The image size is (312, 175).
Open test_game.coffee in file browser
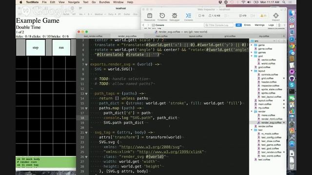point(271,145)
